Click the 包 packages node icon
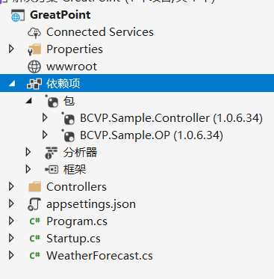 coord(52,101)
